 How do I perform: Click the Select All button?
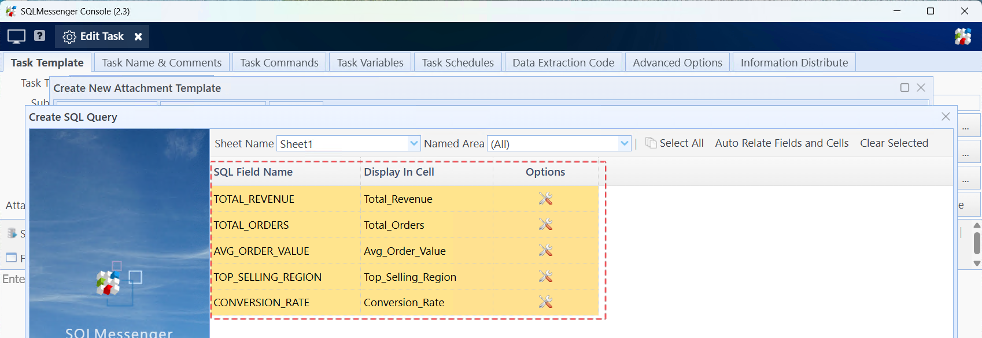674,143
